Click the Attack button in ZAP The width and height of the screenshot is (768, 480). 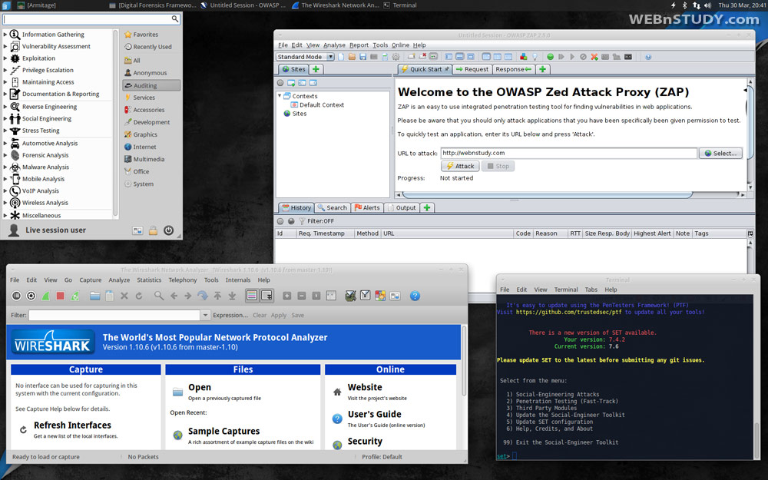[x=460, y=166]
